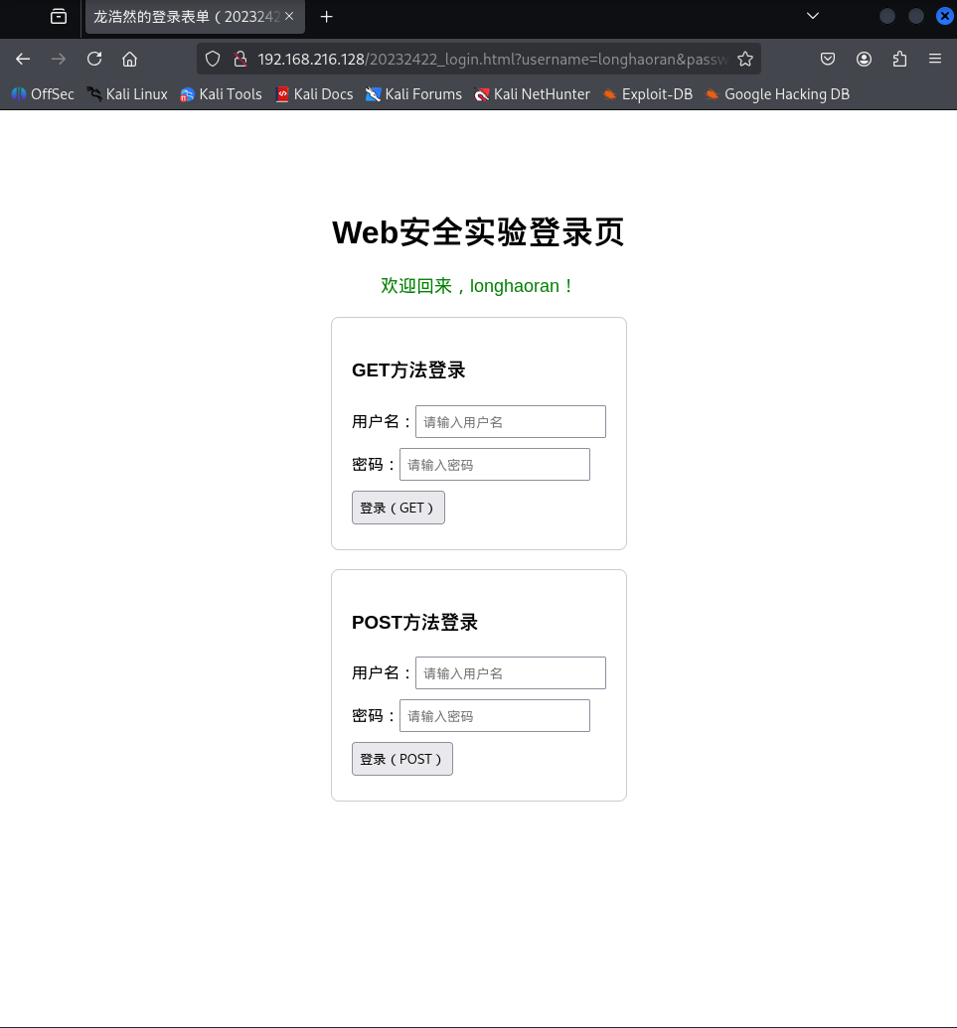Viewport: 957px width, 1028px height.
Task: Focus POST form username field
Action: (511, 672)
